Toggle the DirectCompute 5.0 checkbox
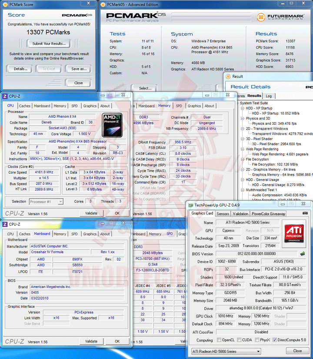The image size is (313, 359). [x=275, y=340]
